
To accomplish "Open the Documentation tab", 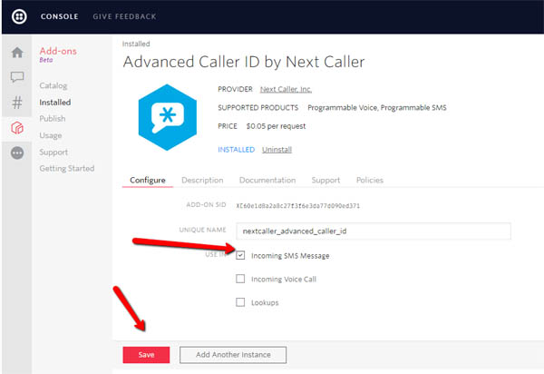I will (267, 180).
